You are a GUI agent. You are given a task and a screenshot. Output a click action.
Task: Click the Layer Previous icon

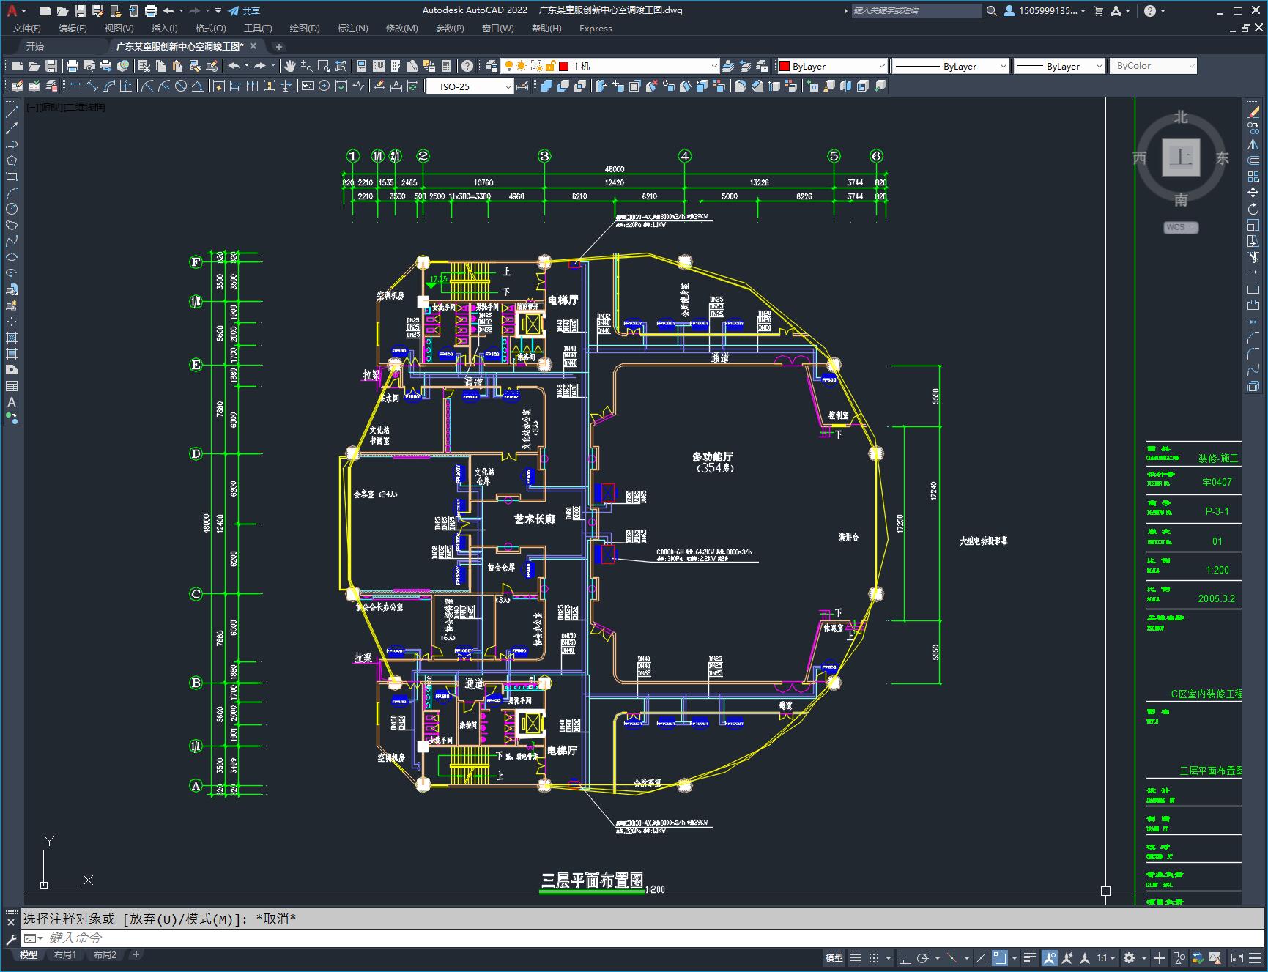tap(745, 66)
